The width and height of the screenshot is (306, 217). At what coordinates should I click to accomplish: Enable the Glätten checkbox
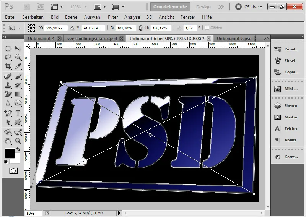(207, 28)
